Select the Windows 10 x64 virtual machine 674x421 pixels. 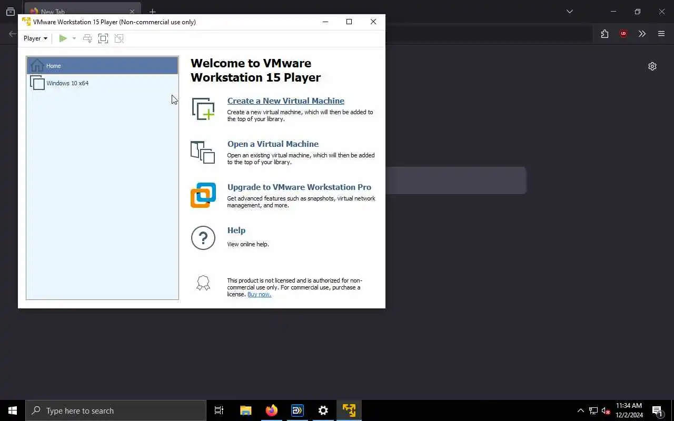click(102, 83)
